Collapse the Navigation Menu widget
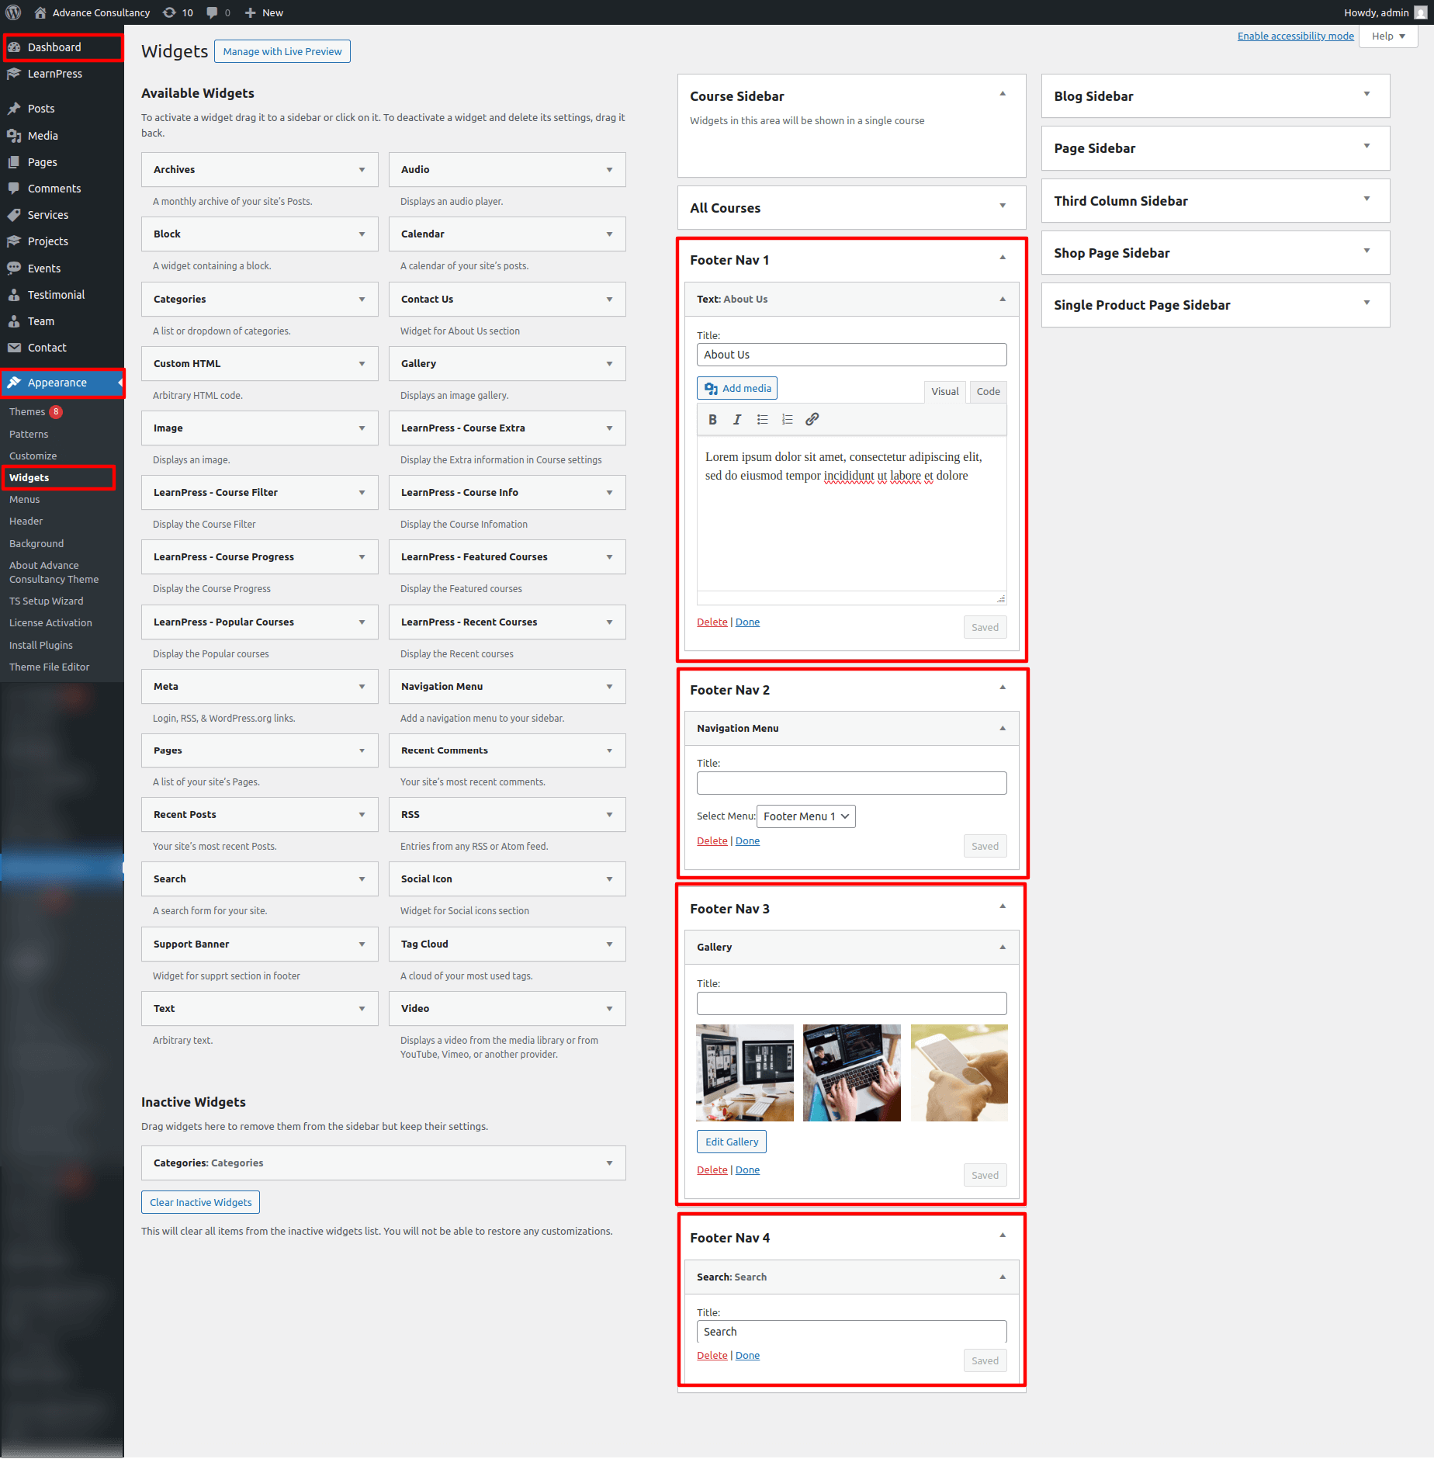Image resolution: width=1434 pixels, height=1459 pixels. click(x=1003, y=728)
